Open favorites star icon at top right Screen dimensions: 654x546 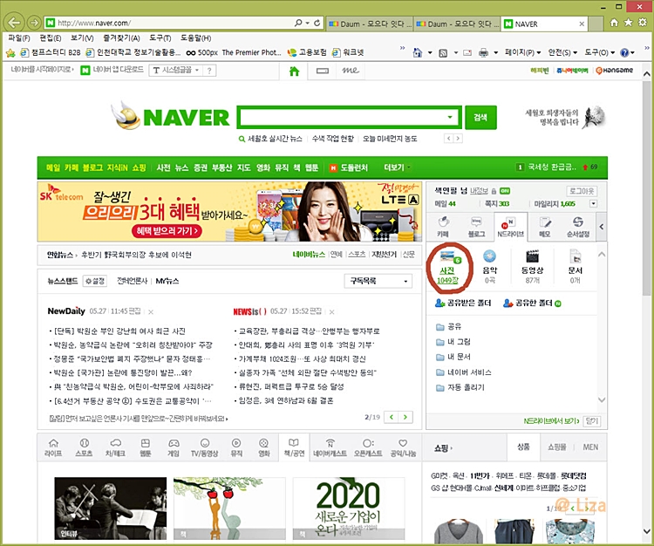tap(628, 23)
